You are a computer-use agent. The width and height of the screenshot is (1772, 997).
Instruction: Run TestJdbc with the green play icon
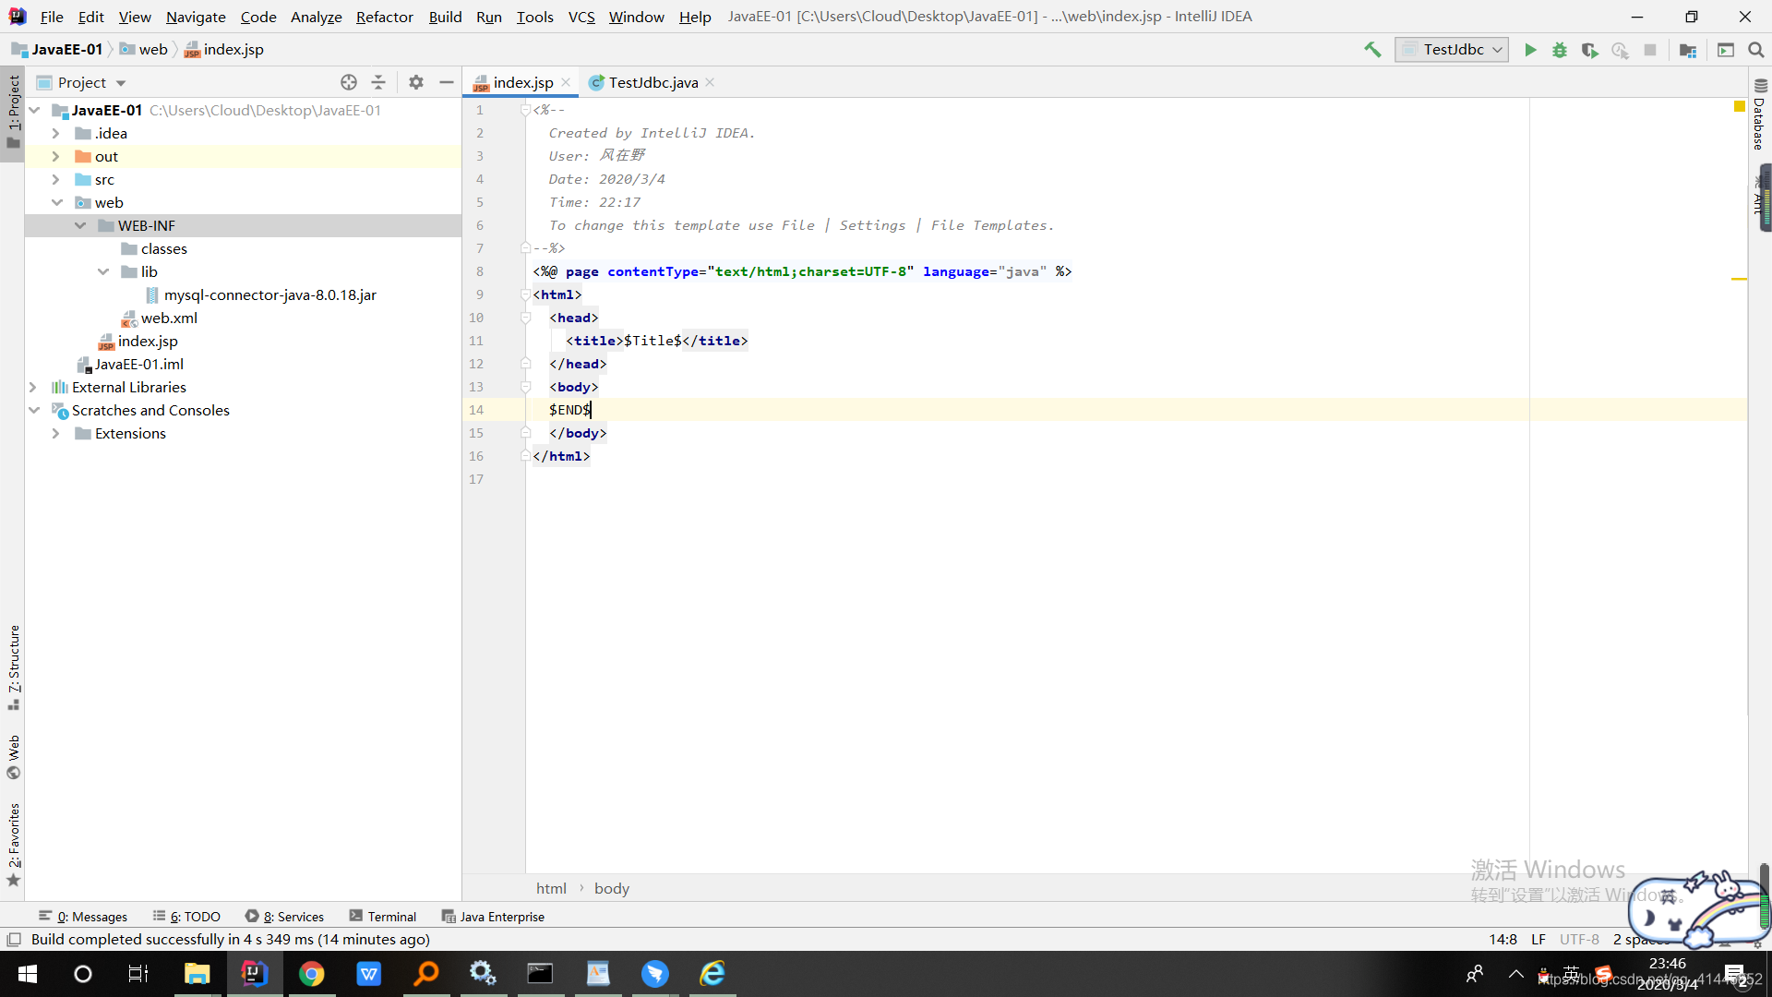[x=1530, y=50]
